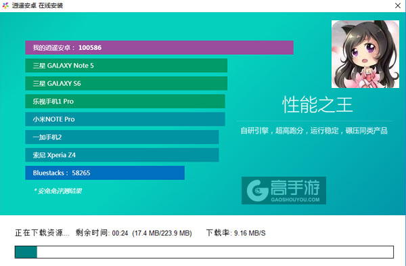Select the Bluestacks 58265 bar
Image resolution: width=406 pixels, height=266 pixels.
[x=105, y=173]
